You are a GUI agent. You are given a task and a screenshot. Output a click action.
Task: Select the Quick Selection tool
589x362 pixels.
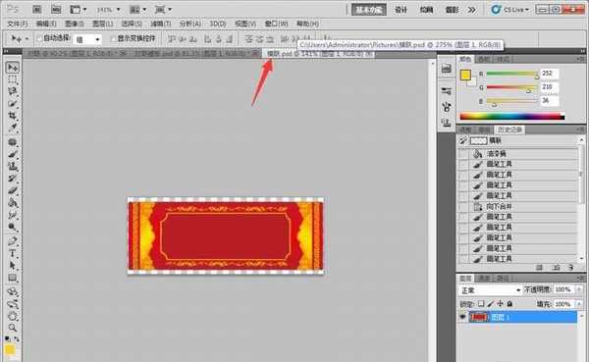[13, 103]
